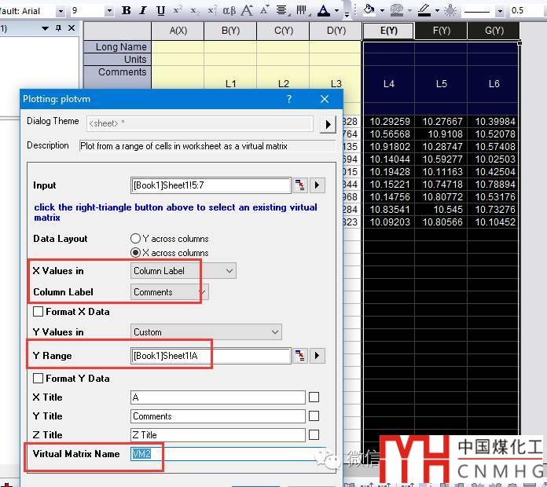Image resolution: width=547 pixels, height=487 pixels.
Task: Click right-triangle button next to Input
Action: (x=317, y=185)
